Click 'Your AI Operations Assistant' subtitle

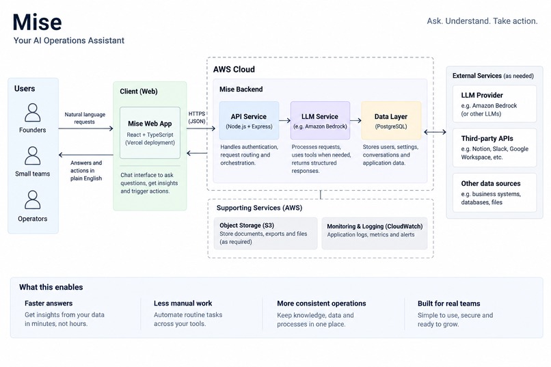tap(69, 40)
